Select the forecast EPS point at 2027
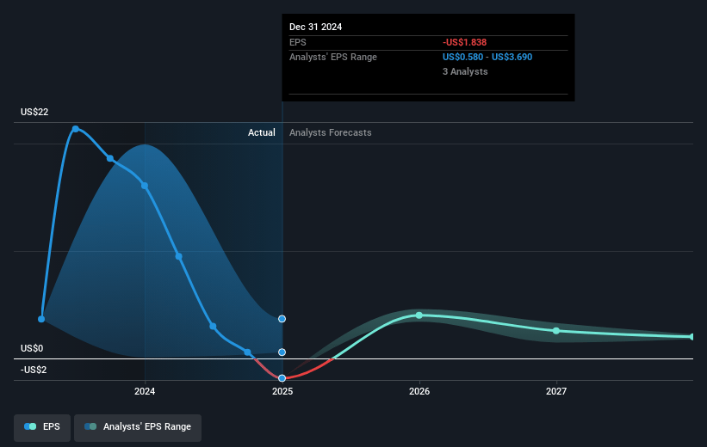 pos(556,330)
